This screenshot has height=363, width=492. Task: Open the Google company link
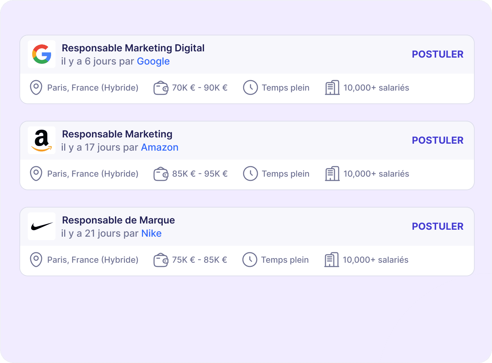154,61
